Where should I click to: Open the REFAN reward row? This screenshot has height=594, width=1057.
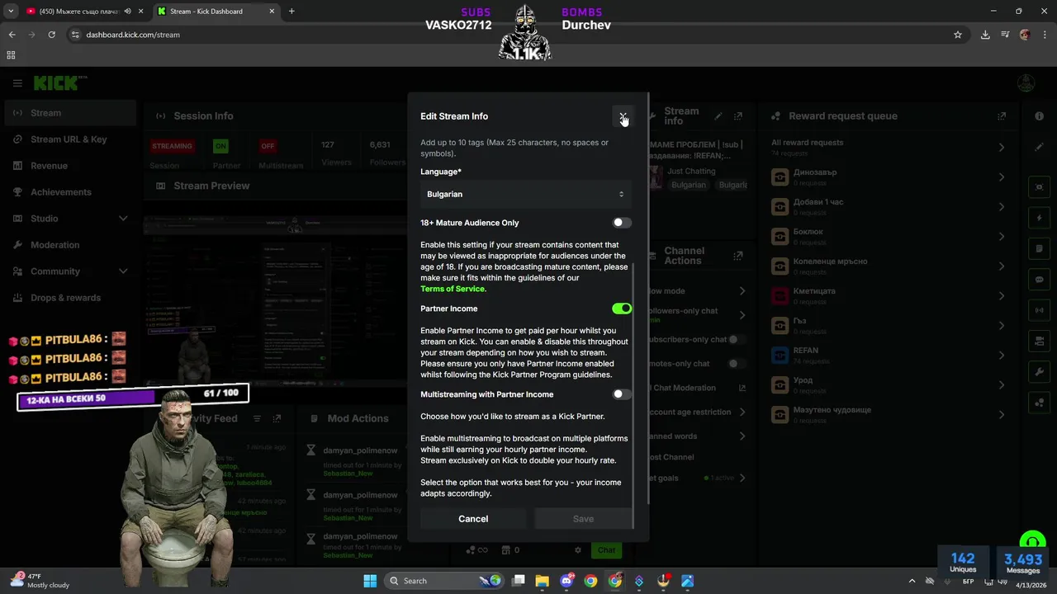[x=889, y=356]
